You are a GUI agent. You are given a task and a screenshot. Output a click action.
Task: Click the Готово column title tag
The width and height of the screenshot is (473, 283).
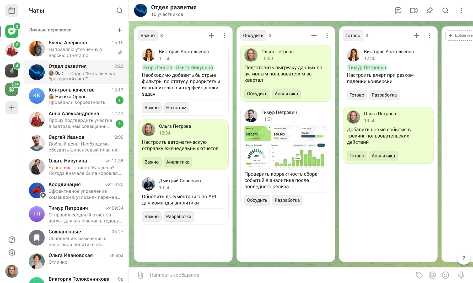tap(353, 36)
